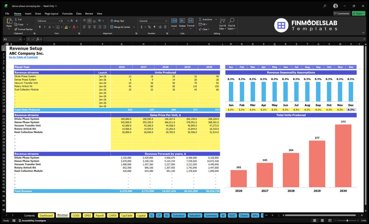The height and width of the screenshot is (224, 369).
Task: Click the Insert cells icon
Action: tap(174, 21)
